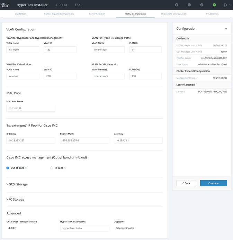Select the Out of band radio button
This screenshot has height=240, width=233.
pyautogui.click(x=8, y=168)
